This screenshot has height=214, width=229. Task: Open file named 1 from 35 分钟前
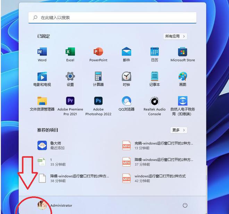[x=52, y=162]
